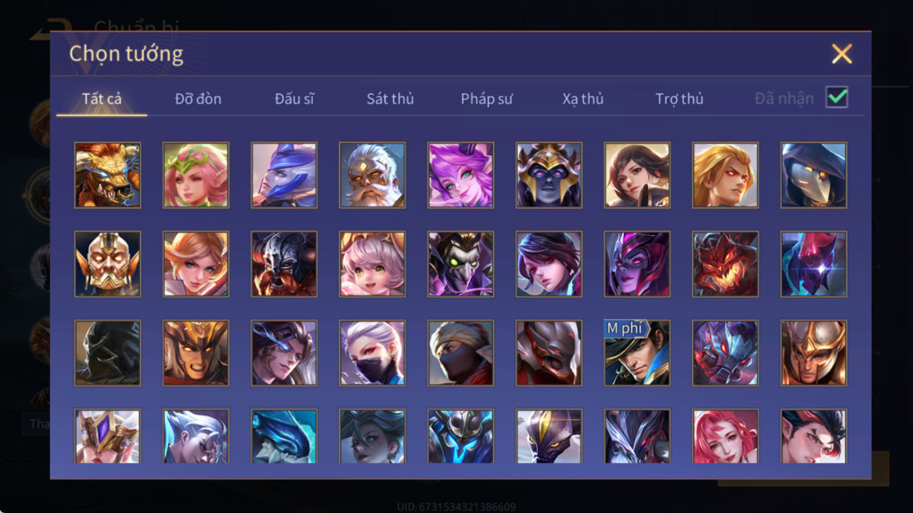Switch to the Trợ thủ tab
This screenshot has width=913, height=513.
coord(680,99)
